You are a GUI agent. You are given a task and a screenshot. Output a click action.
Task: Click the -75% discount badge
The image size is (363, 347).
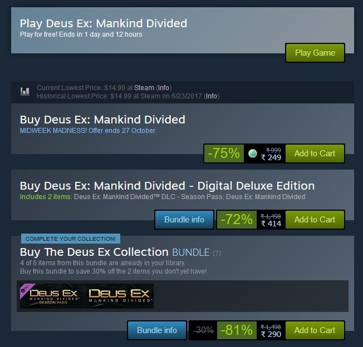click(x=224, y=153)
